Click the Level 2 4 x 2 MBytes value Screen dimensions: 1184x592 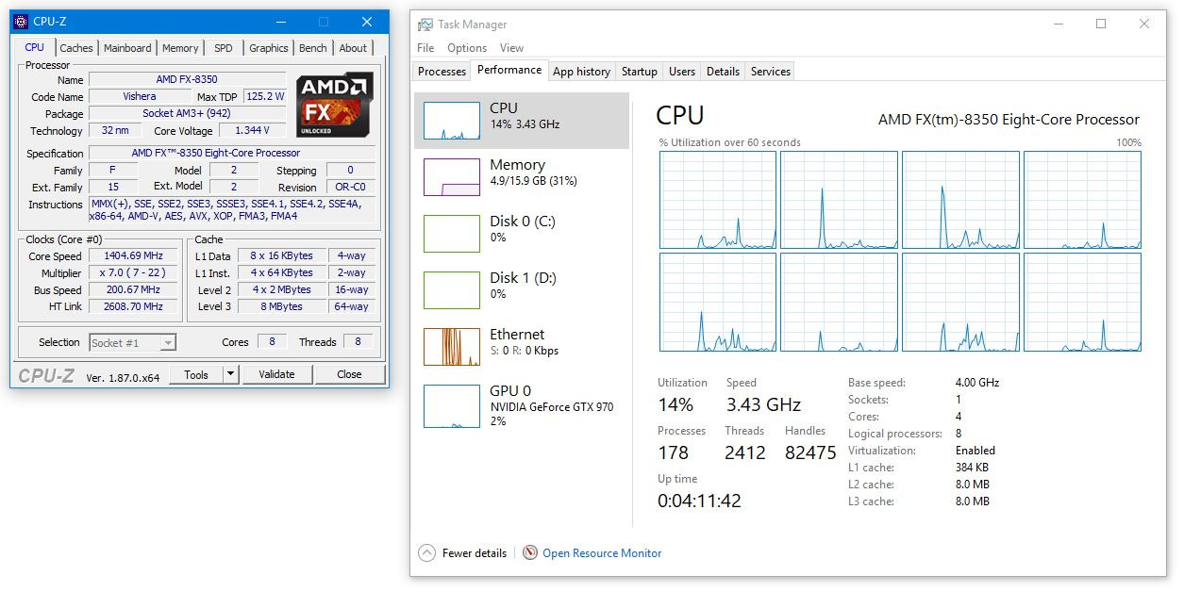(281, 290)
